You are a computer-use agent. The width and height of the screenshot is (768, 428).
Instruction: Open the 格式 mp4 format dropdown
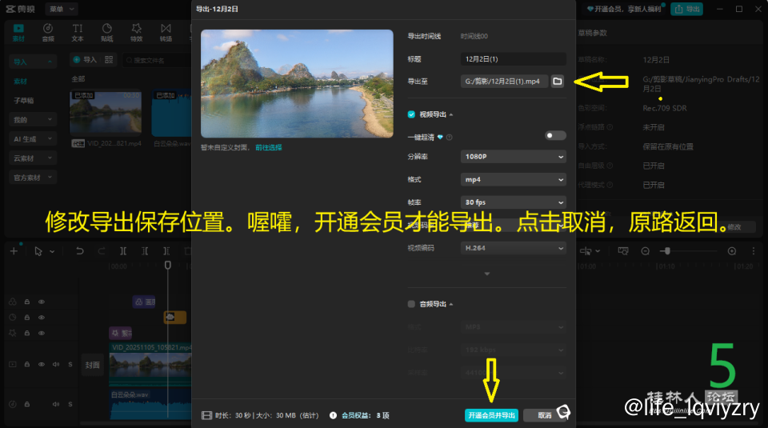[x=513, y=180]
